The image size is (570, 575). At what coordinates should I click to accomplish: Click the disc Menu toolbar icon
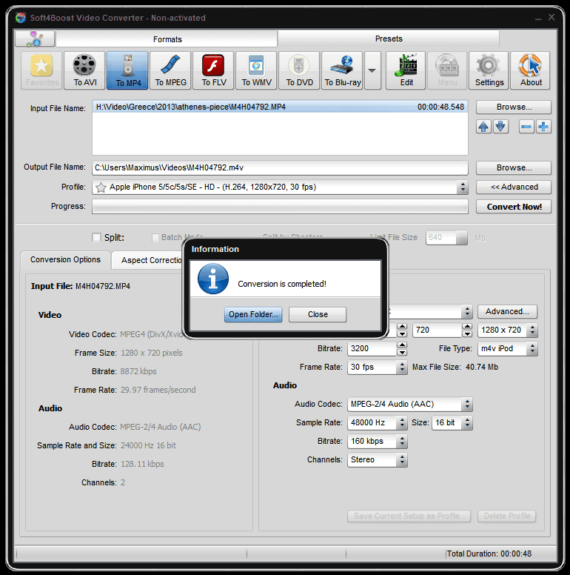click(x=447, y=70)
